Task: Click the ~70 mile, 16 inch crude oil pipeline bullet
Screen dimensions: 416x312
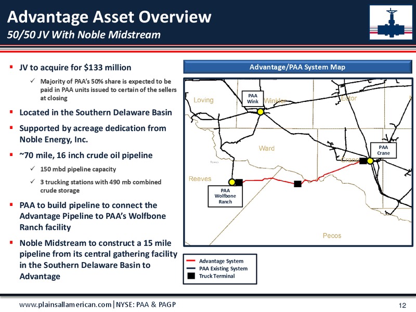Action: point(86,155)
